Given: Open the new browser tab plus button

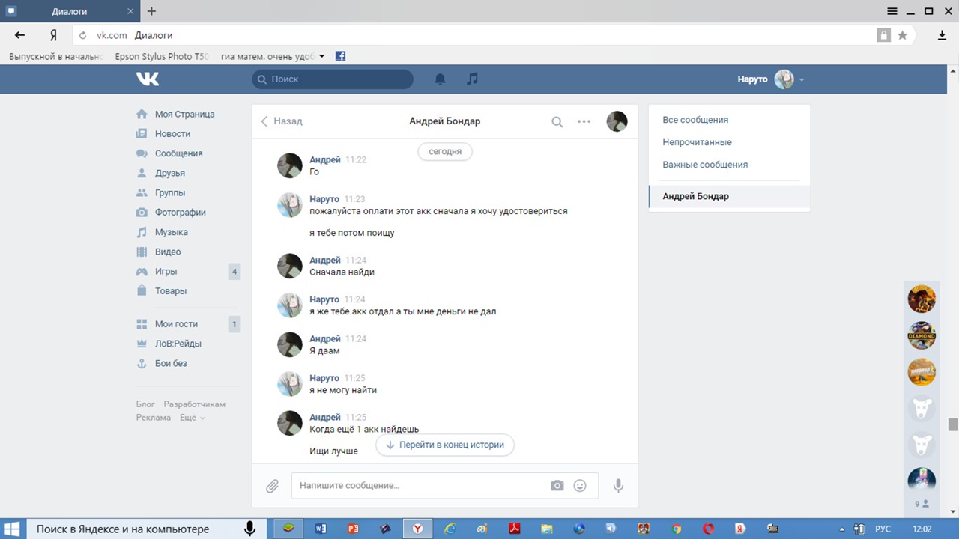Looking at the screenshot, I should tap(151, 11).
